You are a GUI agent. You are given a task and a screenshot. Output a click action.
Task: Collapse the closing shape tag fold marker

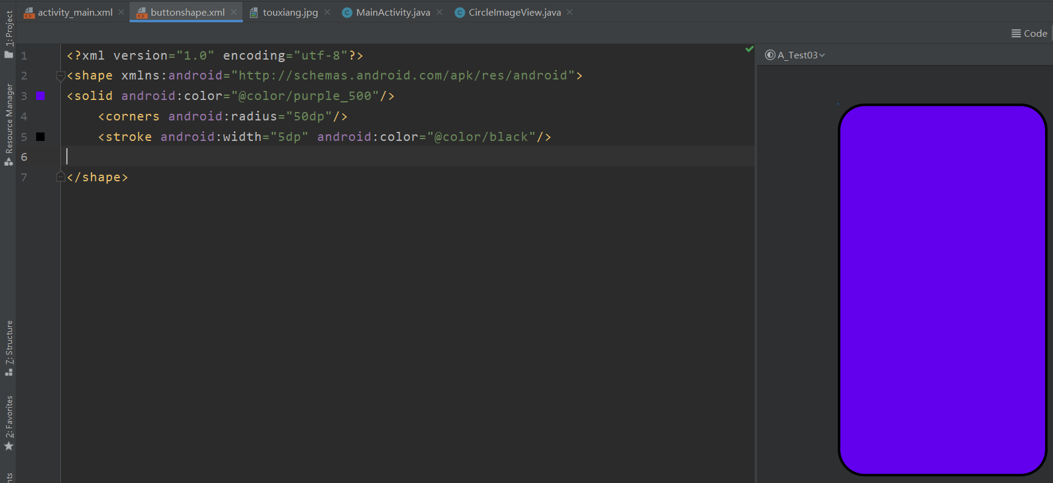60,176
